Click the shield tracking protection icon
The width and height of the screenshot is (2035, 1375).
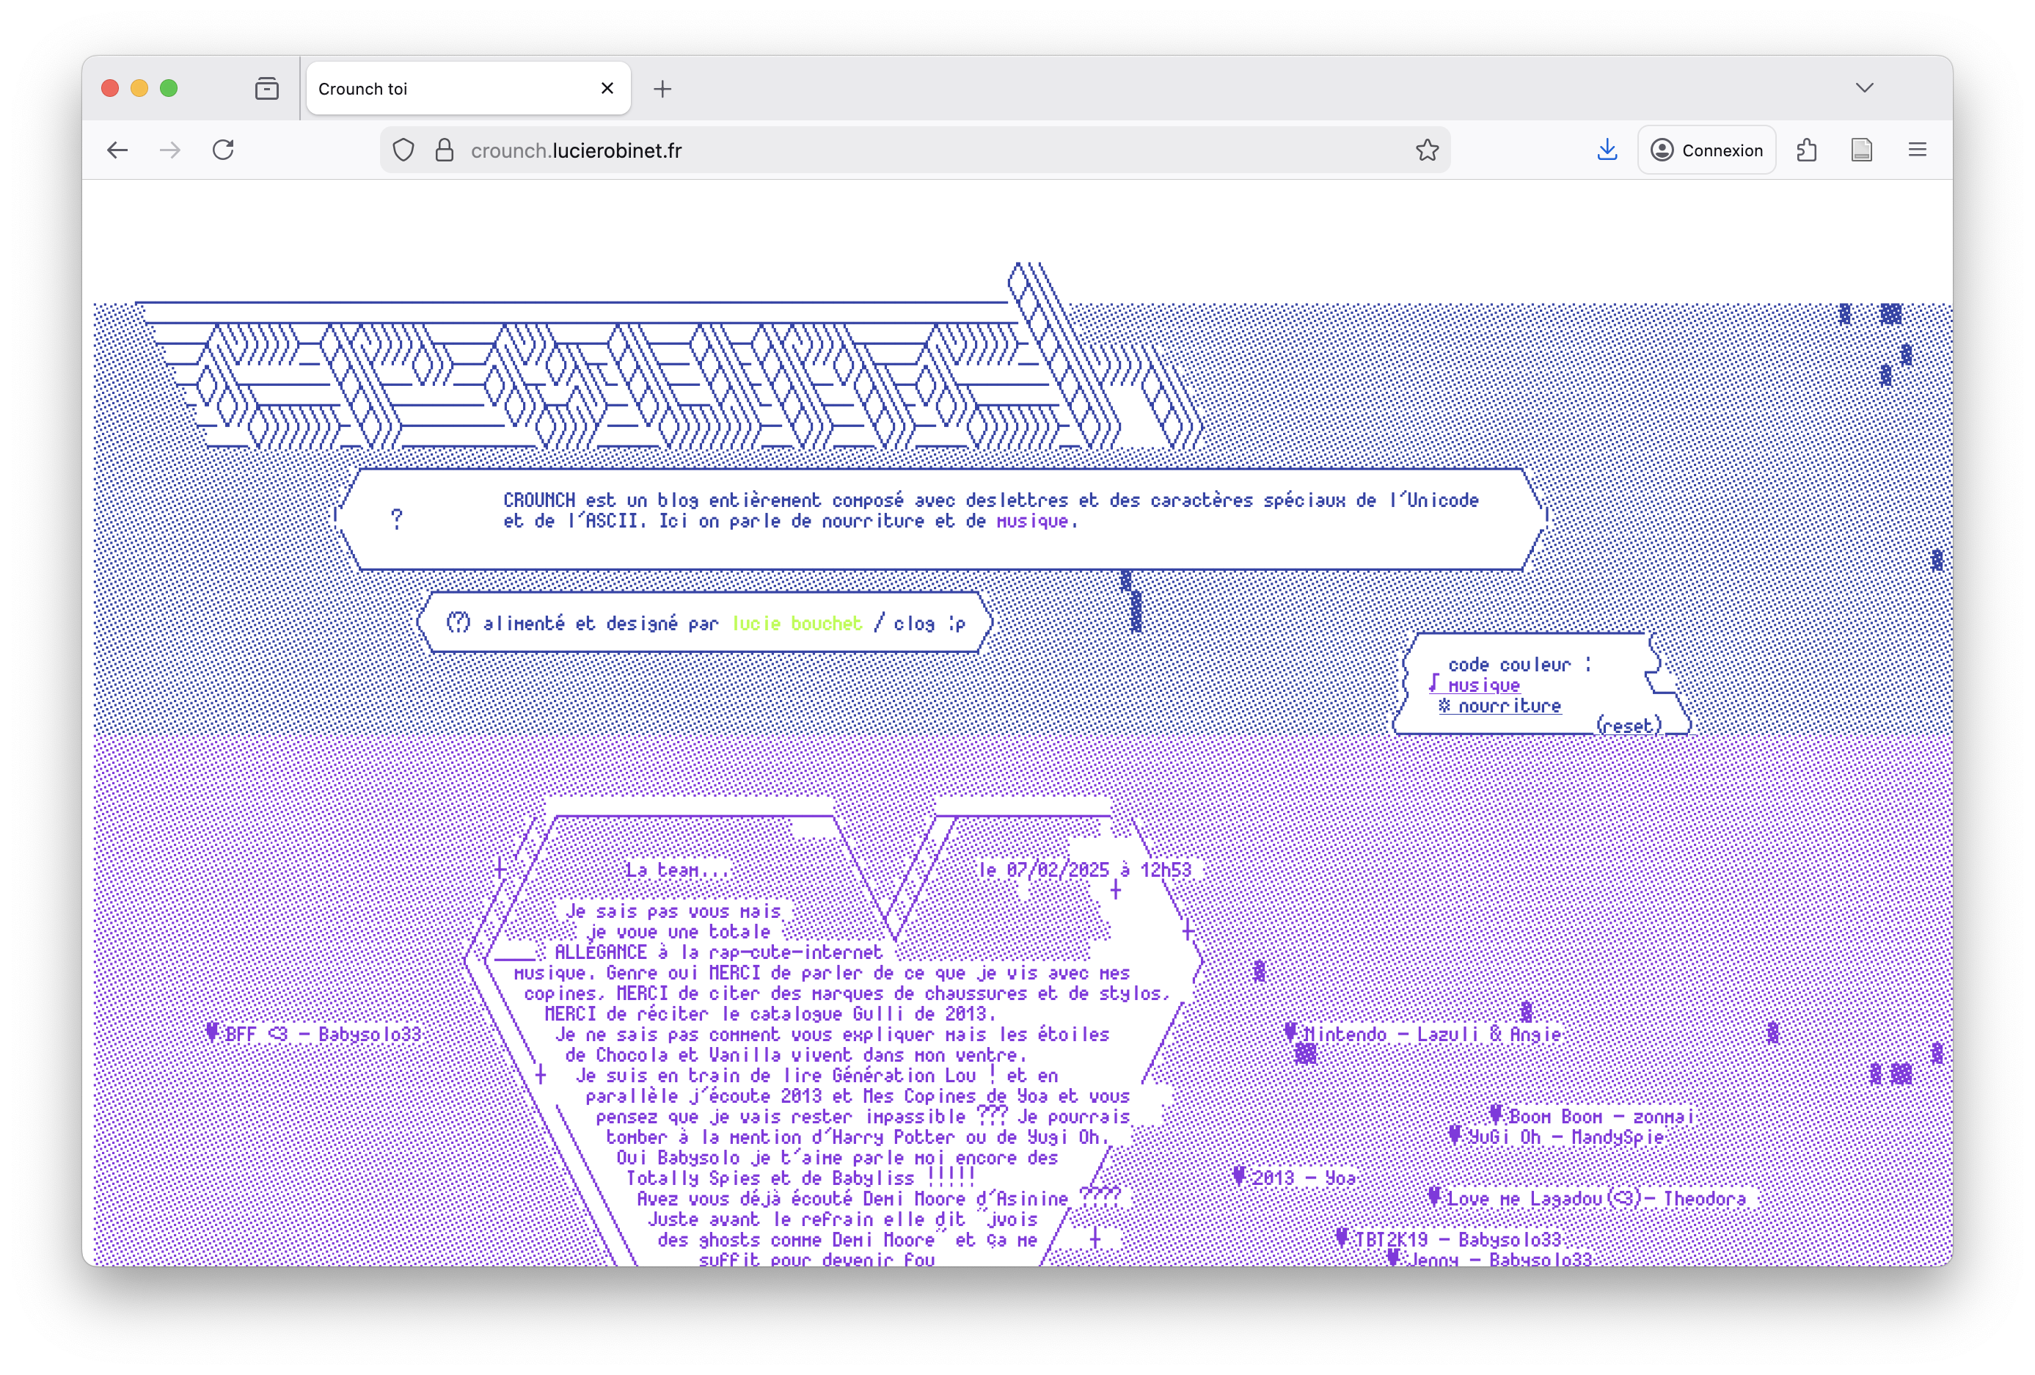tap(403, 150)
